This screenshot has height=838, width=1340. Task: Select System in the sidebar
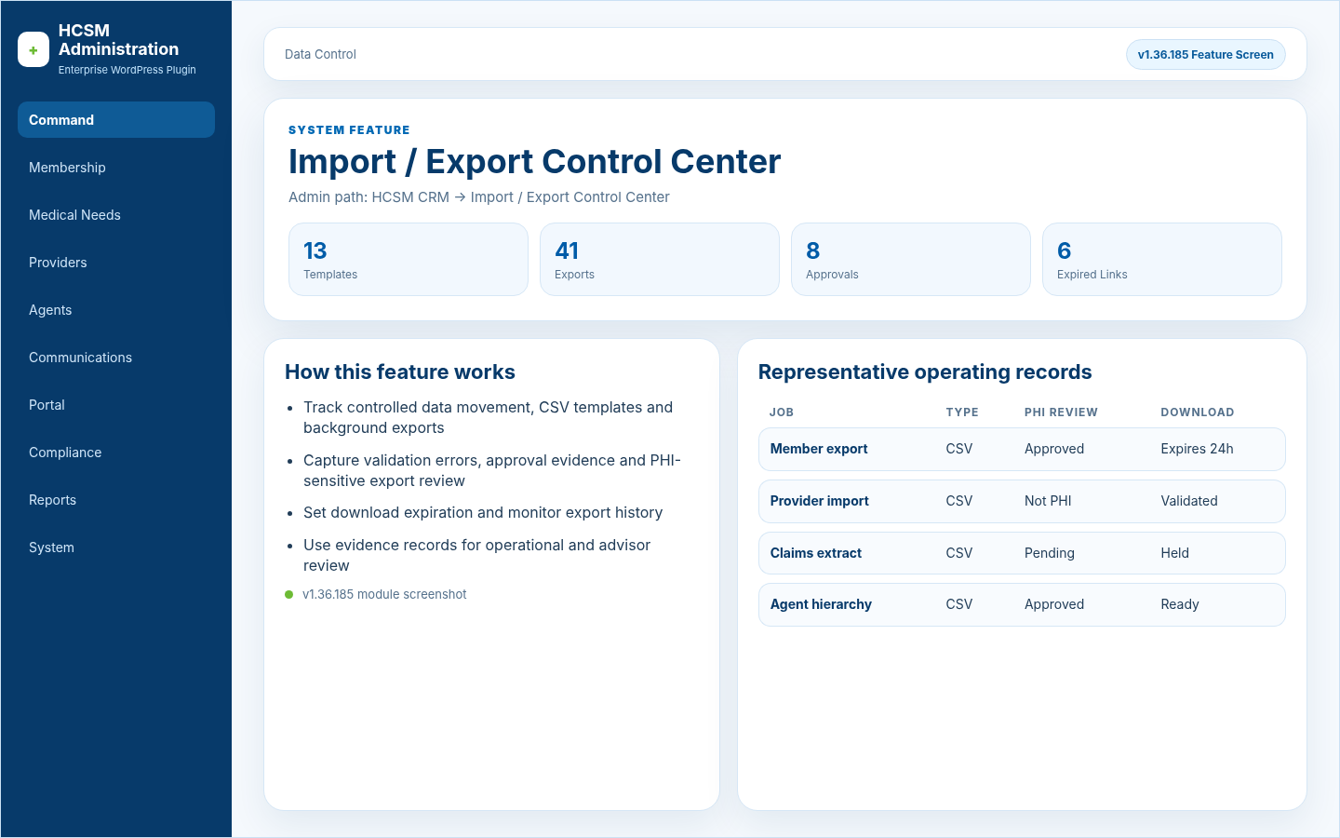(x=116, y=547)
